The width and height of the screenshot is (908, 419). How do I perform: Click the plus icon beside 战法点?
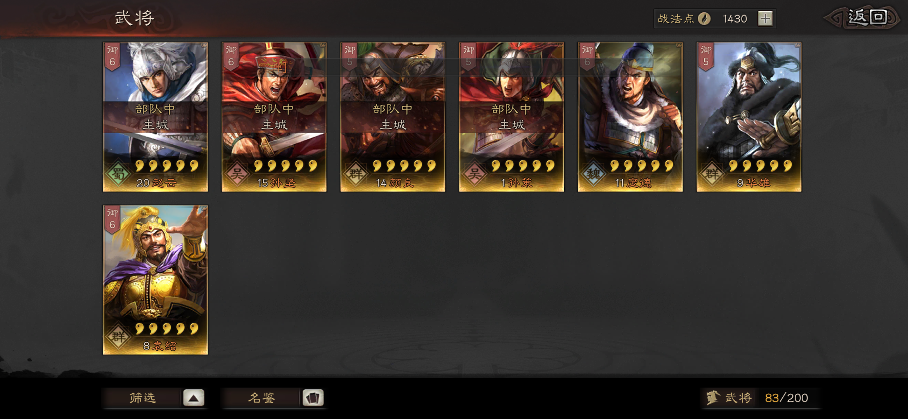coord(765,19)
